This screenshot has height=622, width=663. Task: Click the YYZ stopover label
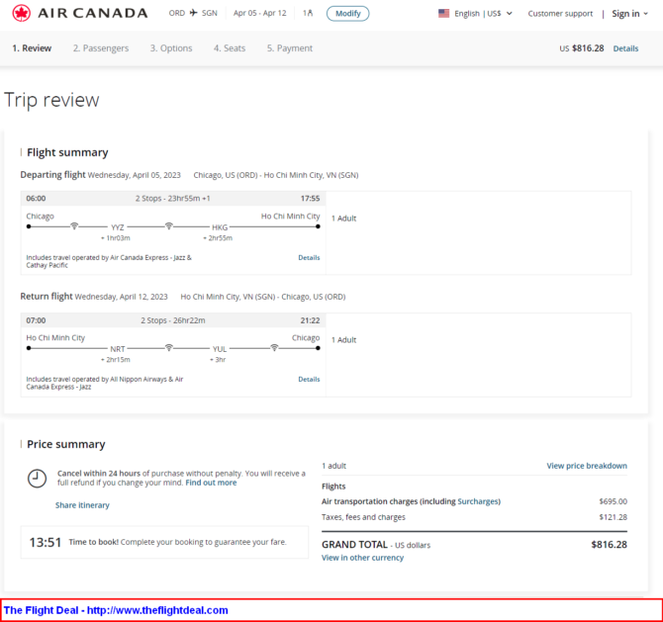118,227
